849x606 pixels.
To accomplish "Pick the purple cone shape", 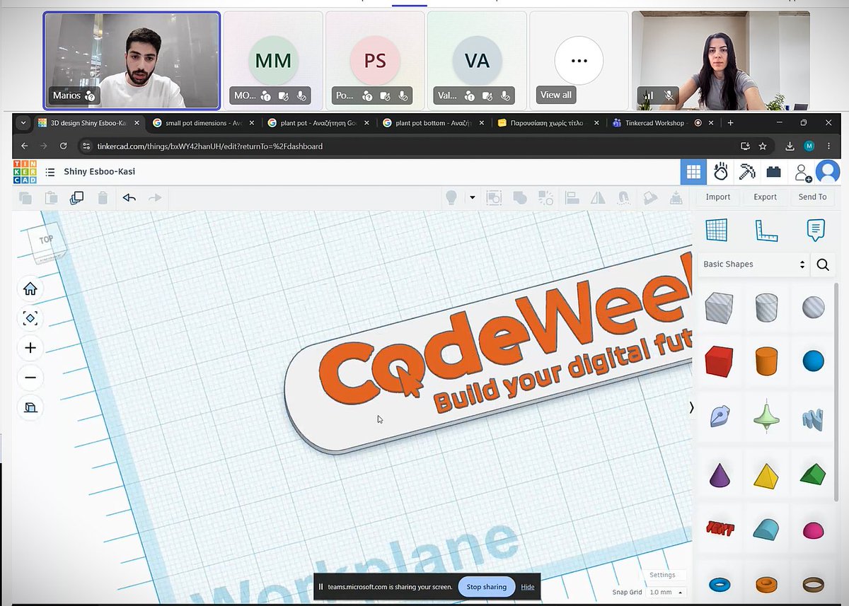I will pyautogui.click(x=719, y=475).
